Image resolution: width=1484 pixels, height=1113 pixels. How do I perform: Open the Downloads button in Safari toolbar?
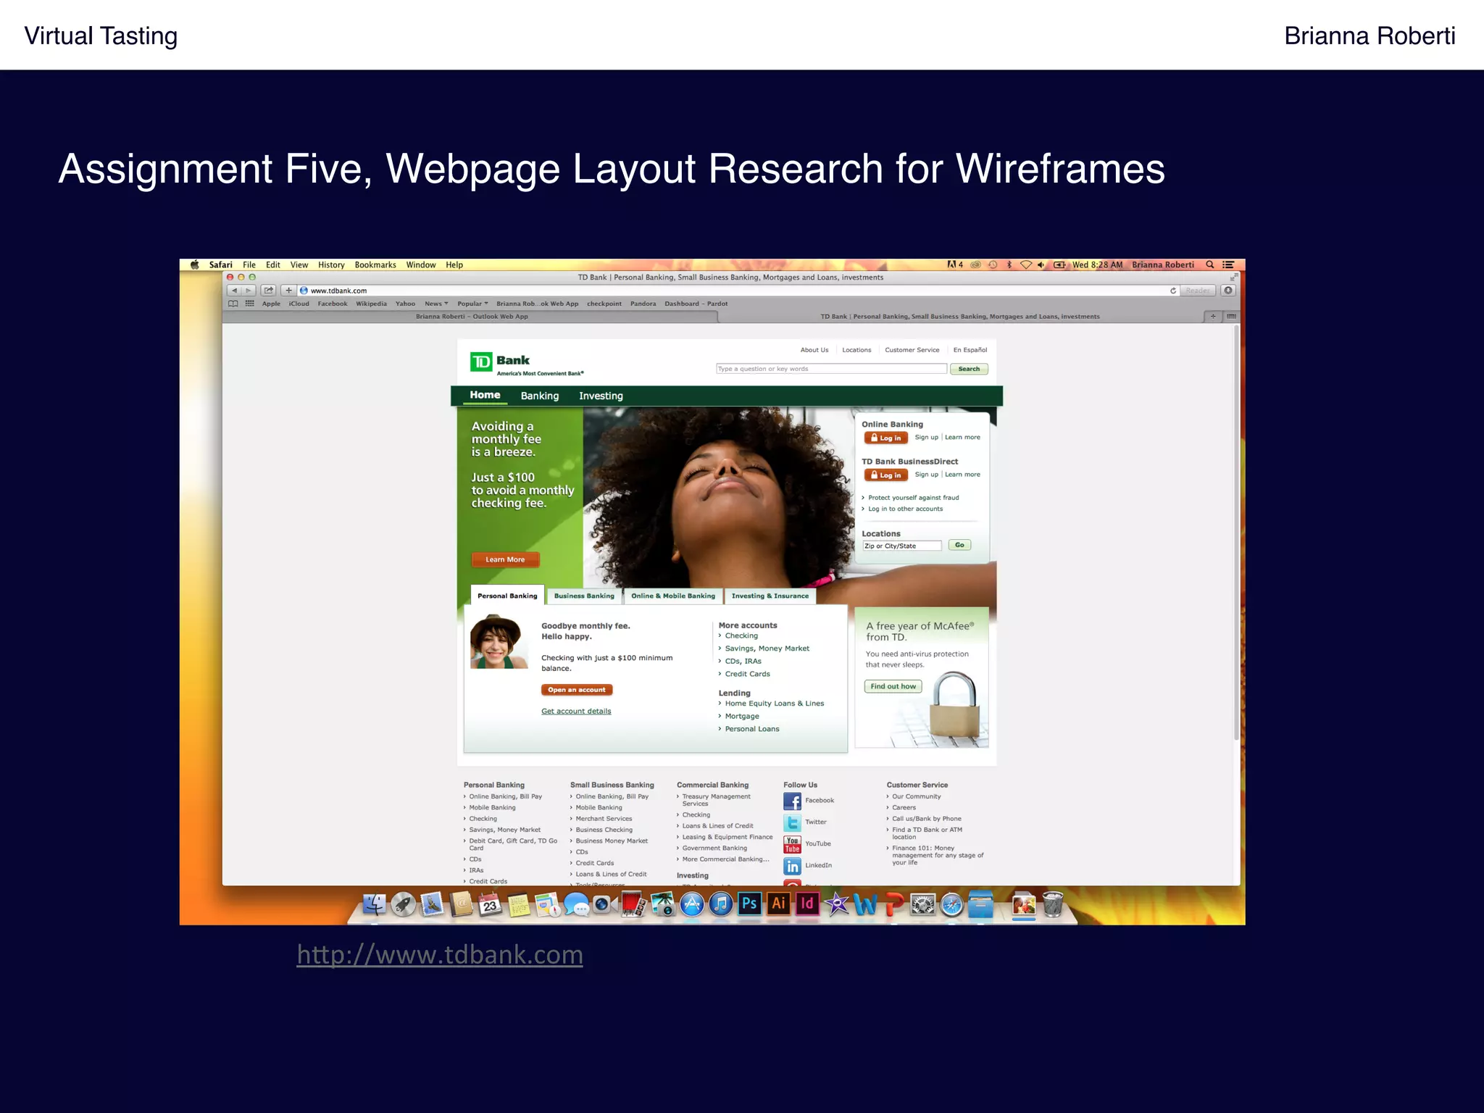[1228, 291]
